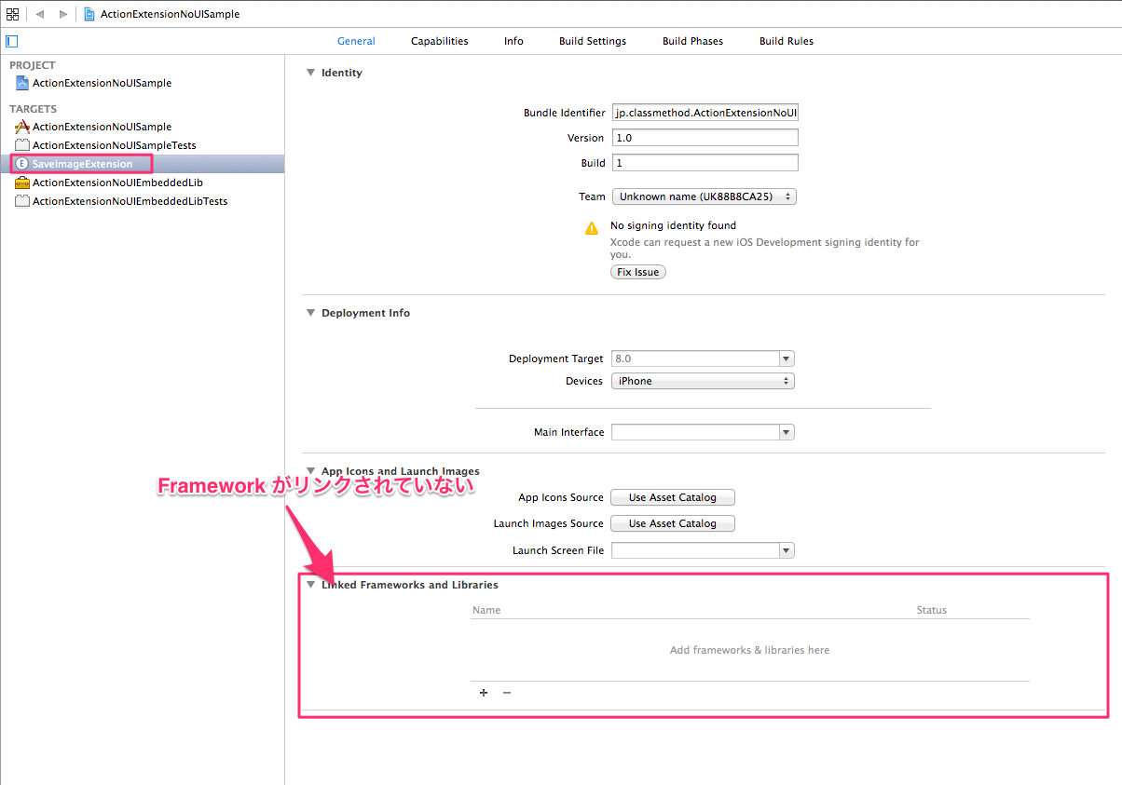Switch to the Build Phases tab

tap(692, 41)
